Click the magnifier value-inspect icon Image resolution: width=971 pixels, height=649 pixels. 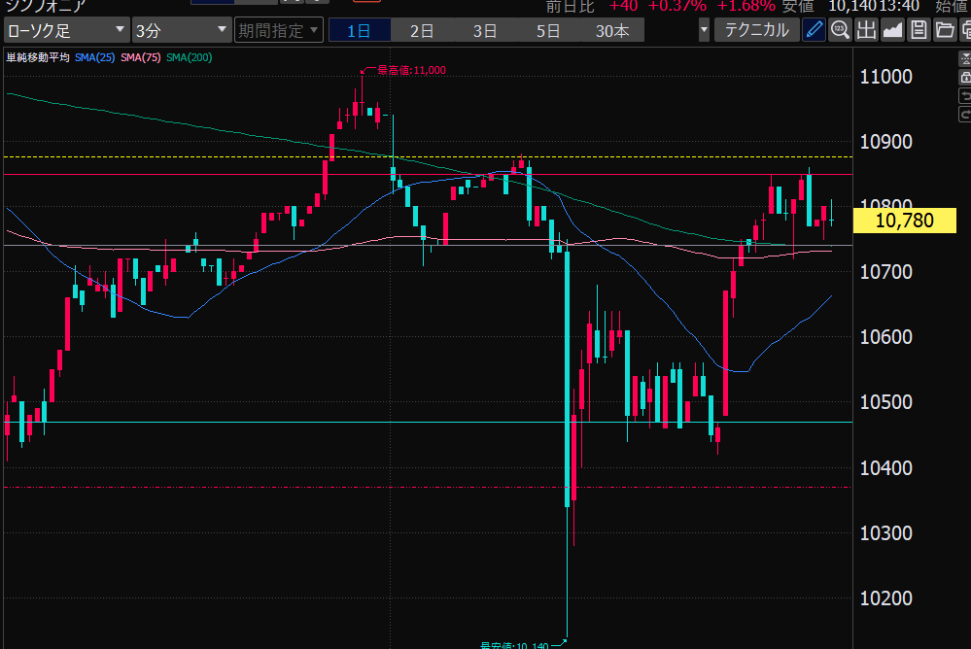[840, 30]
